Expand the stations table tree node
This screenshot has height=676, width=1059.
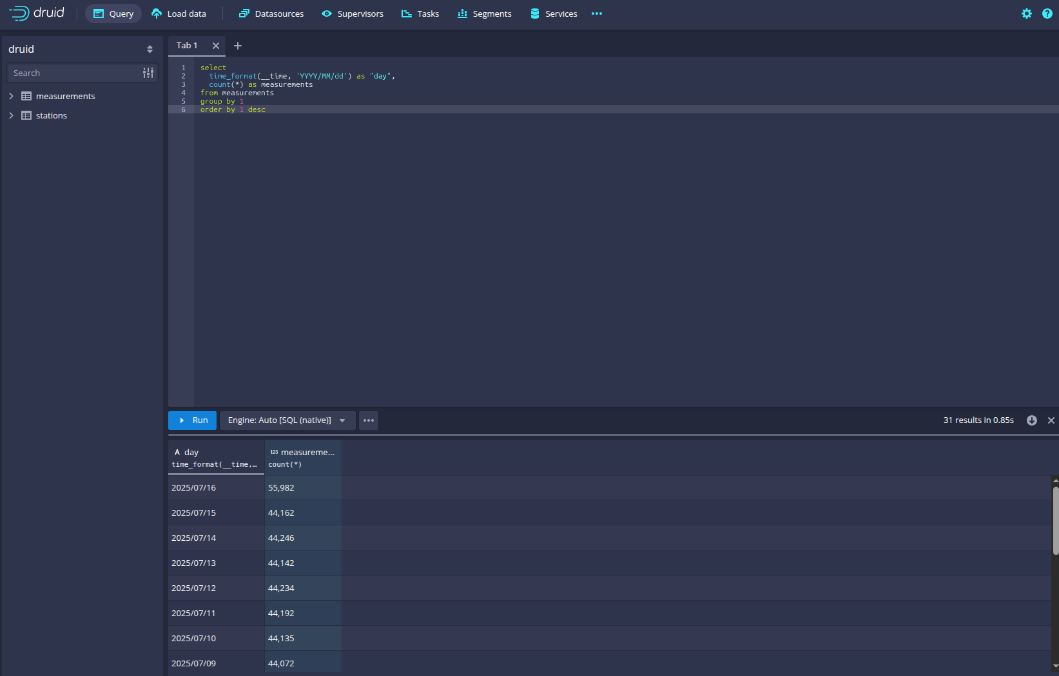11,115
